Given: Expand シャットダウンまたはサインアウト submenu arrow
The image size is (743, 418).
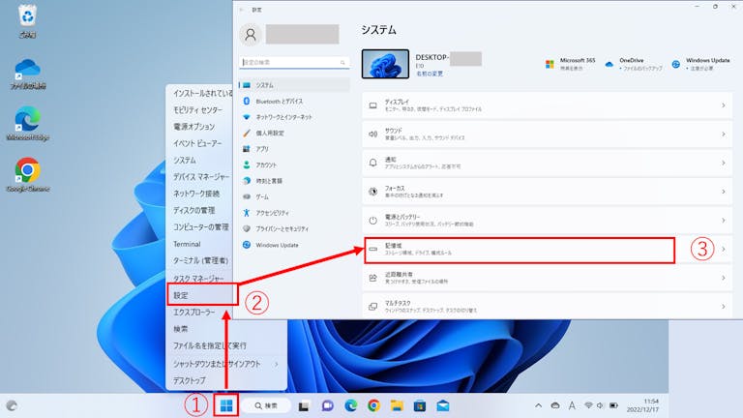Looking at the screenshot, I should coord(277,364).
